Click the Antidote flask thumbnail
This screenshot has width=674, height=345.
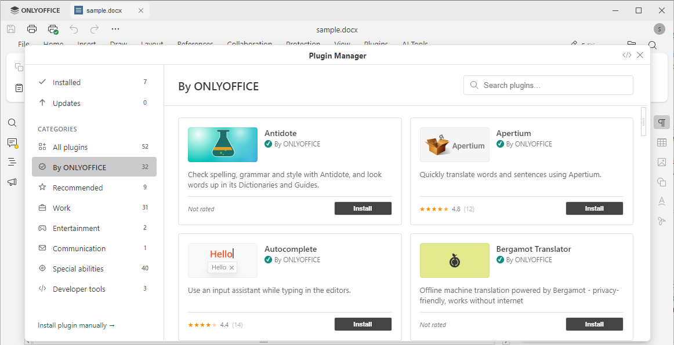click(x=223, y=145)
